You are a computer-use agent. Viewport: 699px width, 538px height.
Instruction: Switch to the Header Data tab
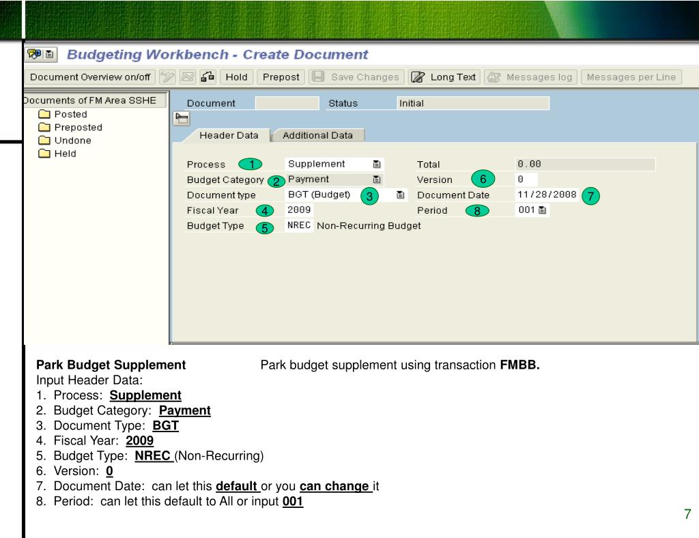[229, 135]
